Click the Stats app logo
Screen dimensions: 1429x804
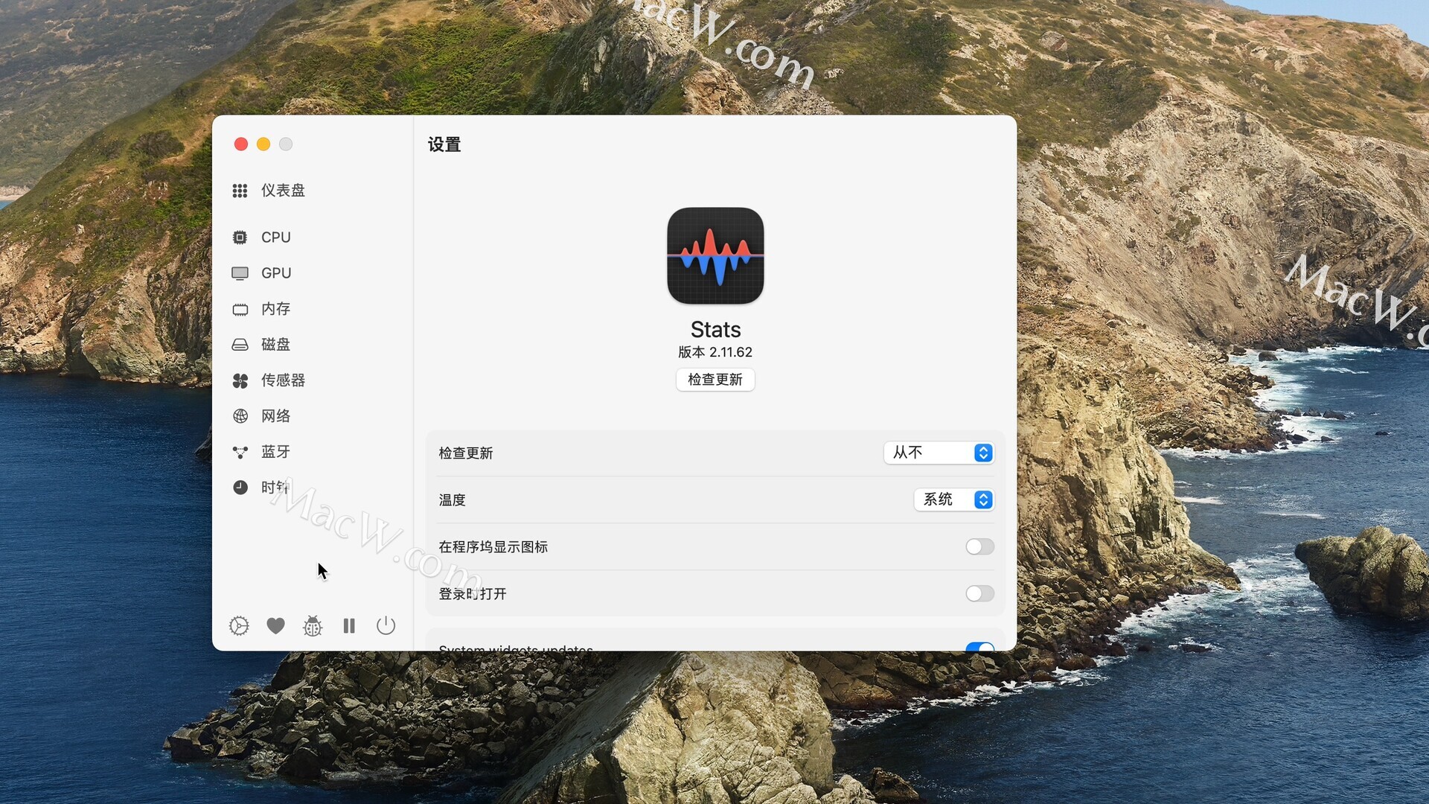[715, 255]
